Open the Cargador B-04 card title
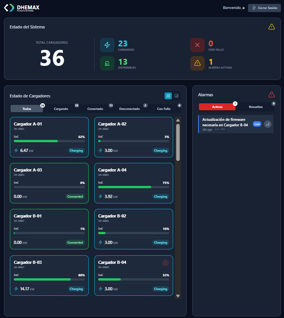 (x=112, y=262)
